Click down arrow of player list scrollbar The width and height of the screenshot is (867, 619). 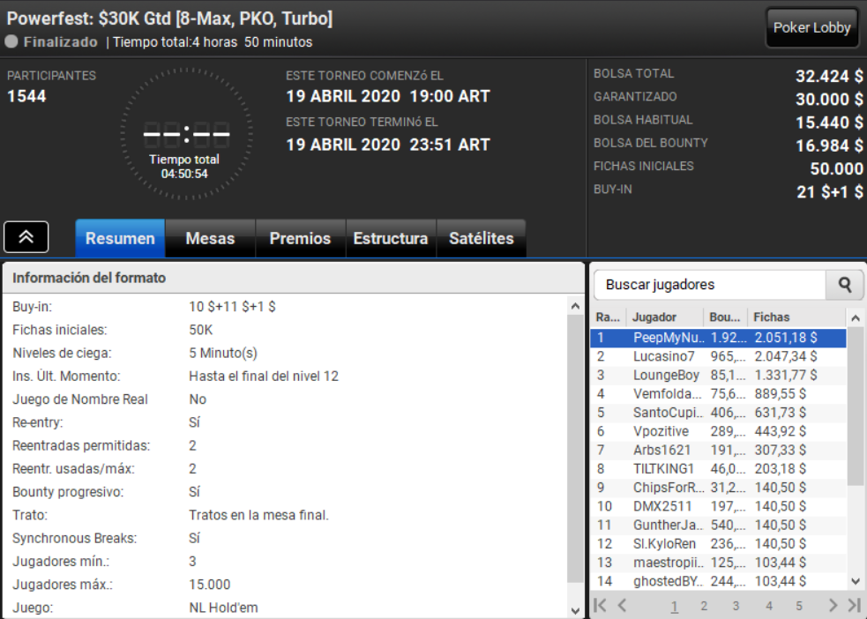[x=856, y=581]
